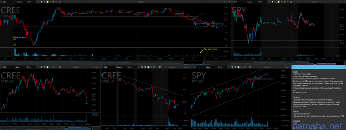Click the График title of the SPY 5-minute chart
The height and width of the screenshot is (130, 346).
pyautogui.click(x=314, y=2)
